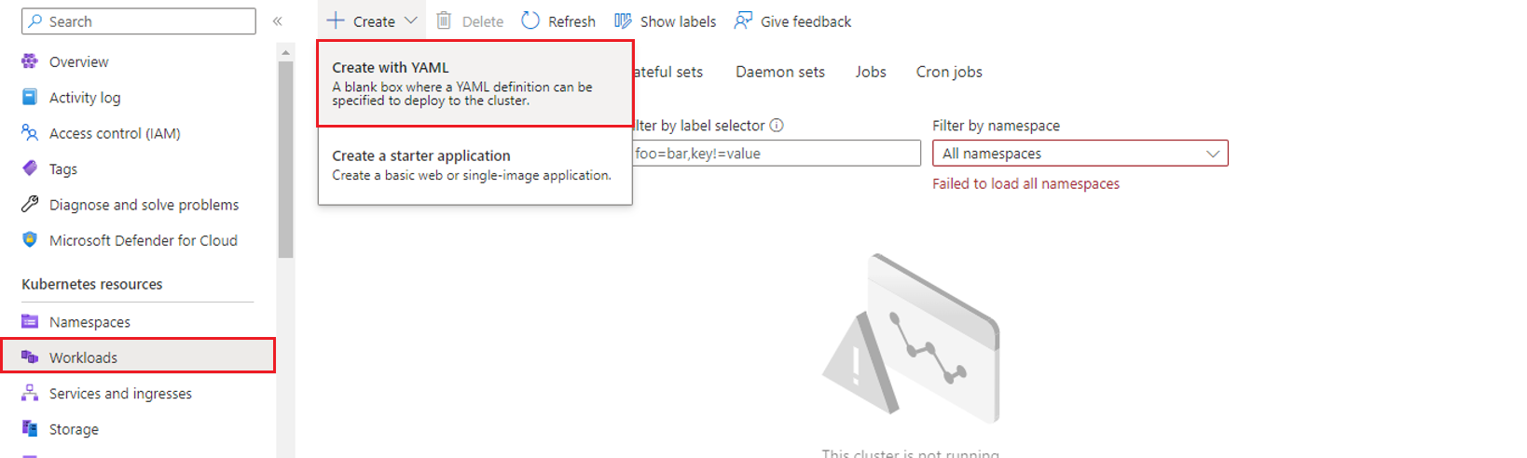This screenshot has height=458, width=1527.
Task: Toggle Show labels
Action: 666,21
